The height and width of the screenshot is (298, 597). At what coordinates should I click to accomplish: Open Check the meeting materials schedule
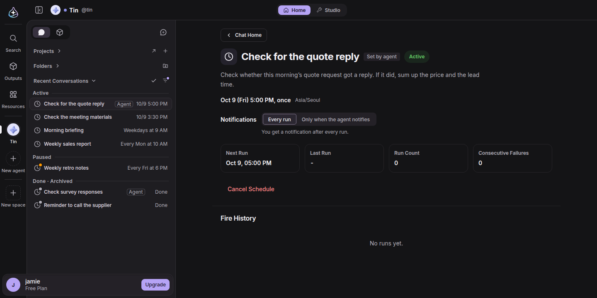(x=101, y=117)
